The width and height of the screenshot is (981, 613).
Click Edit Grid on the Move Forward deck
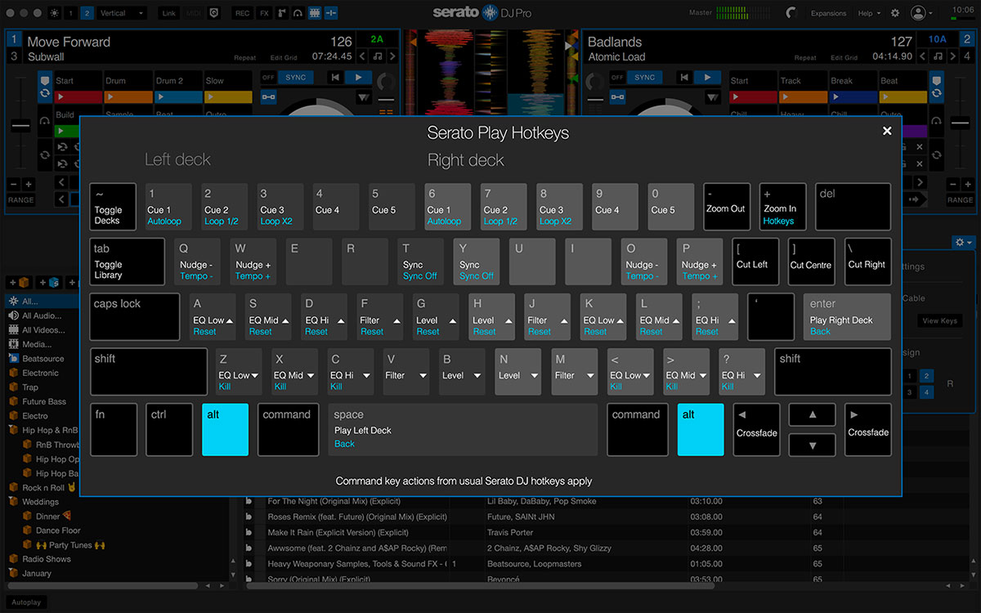point(284,58)
